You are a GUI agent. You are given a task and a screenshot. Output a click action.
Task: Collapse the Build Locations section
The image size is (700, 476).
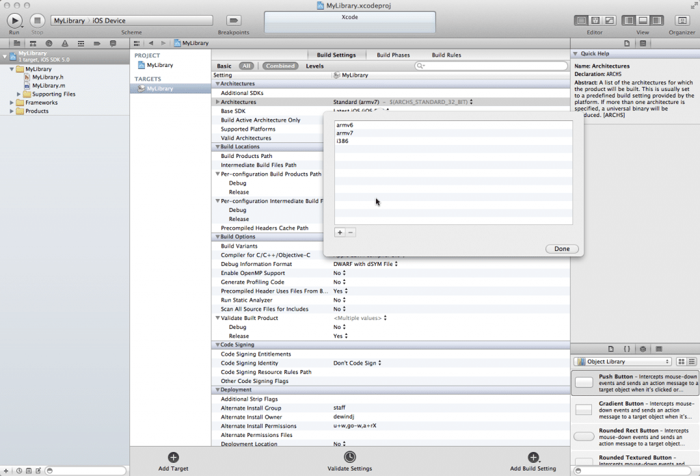click(x=217, y=146)
